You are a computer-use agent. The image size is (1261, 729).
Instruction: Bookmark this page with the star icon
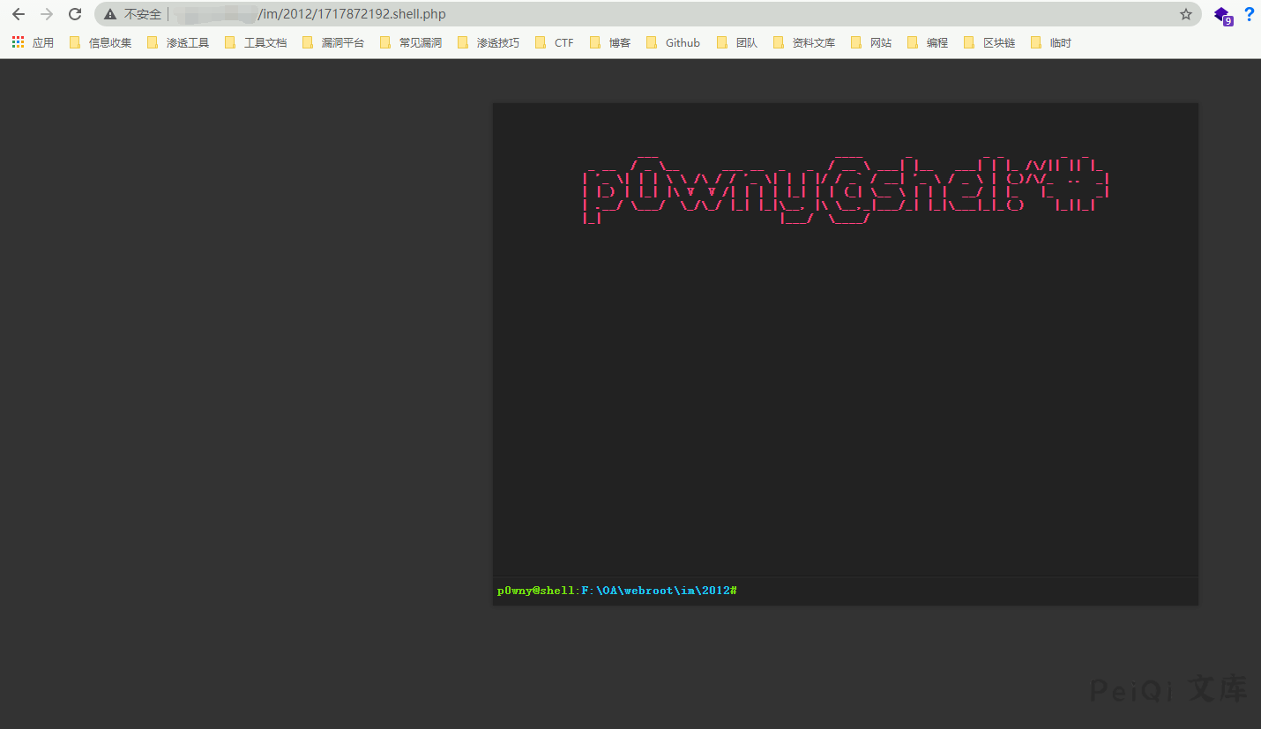point(1186,14)
